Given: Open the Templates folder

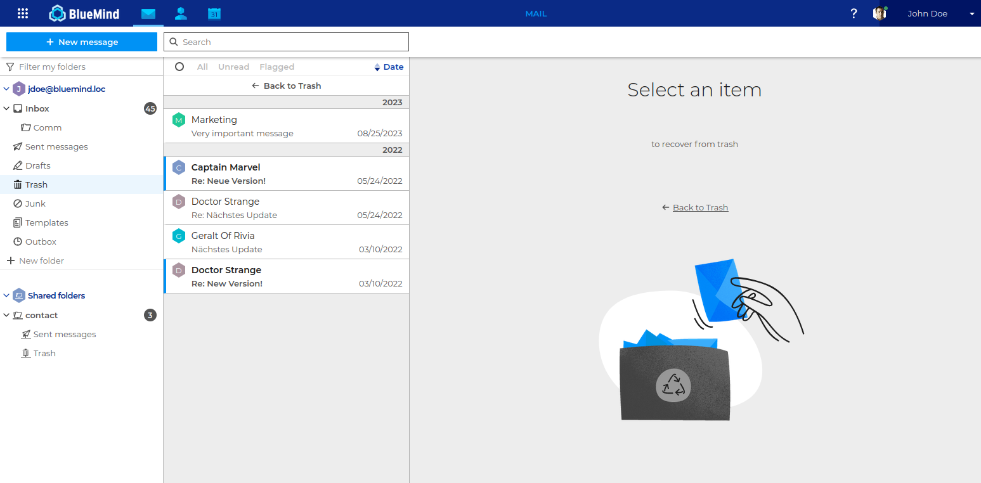Looking at the screenshot, I should (x=47, y=222).
